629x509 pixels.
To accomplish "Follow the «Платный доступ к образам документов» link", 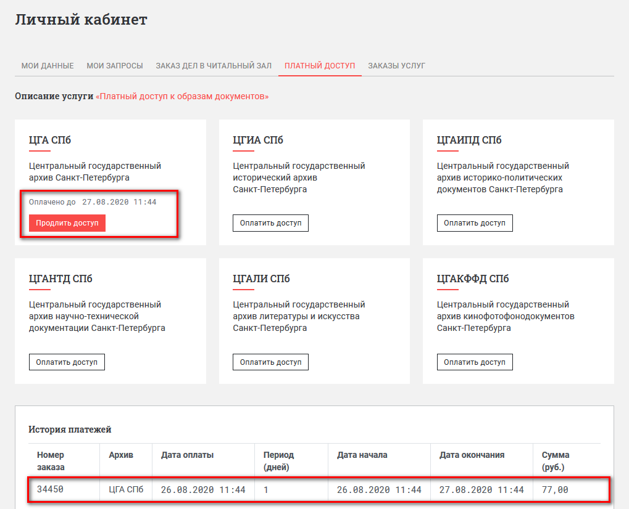I will click(182, 97).
